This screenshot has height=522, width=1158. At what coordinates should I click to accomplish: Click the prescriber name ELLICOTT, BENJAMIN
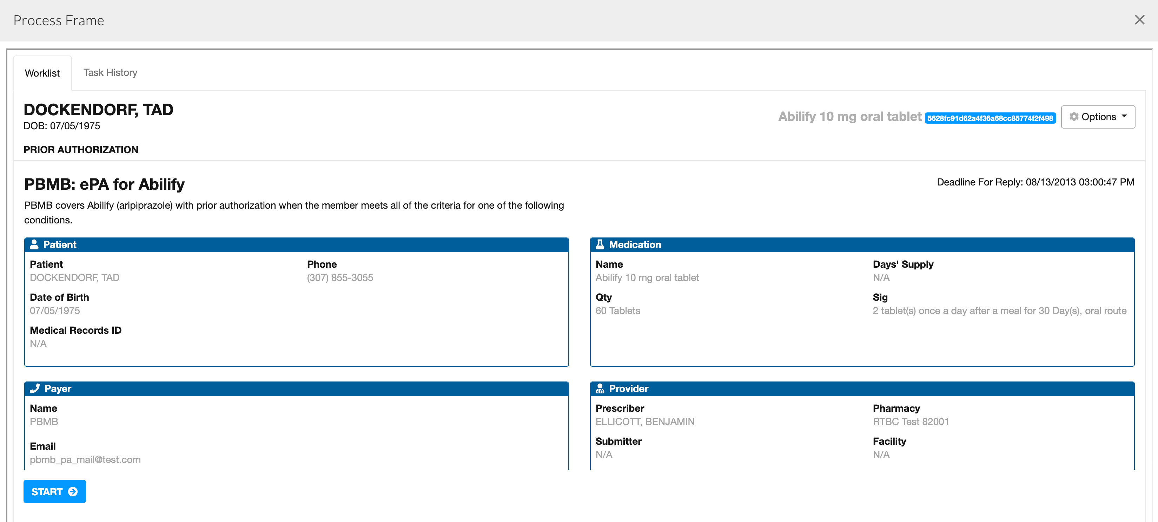click(644, 422)
